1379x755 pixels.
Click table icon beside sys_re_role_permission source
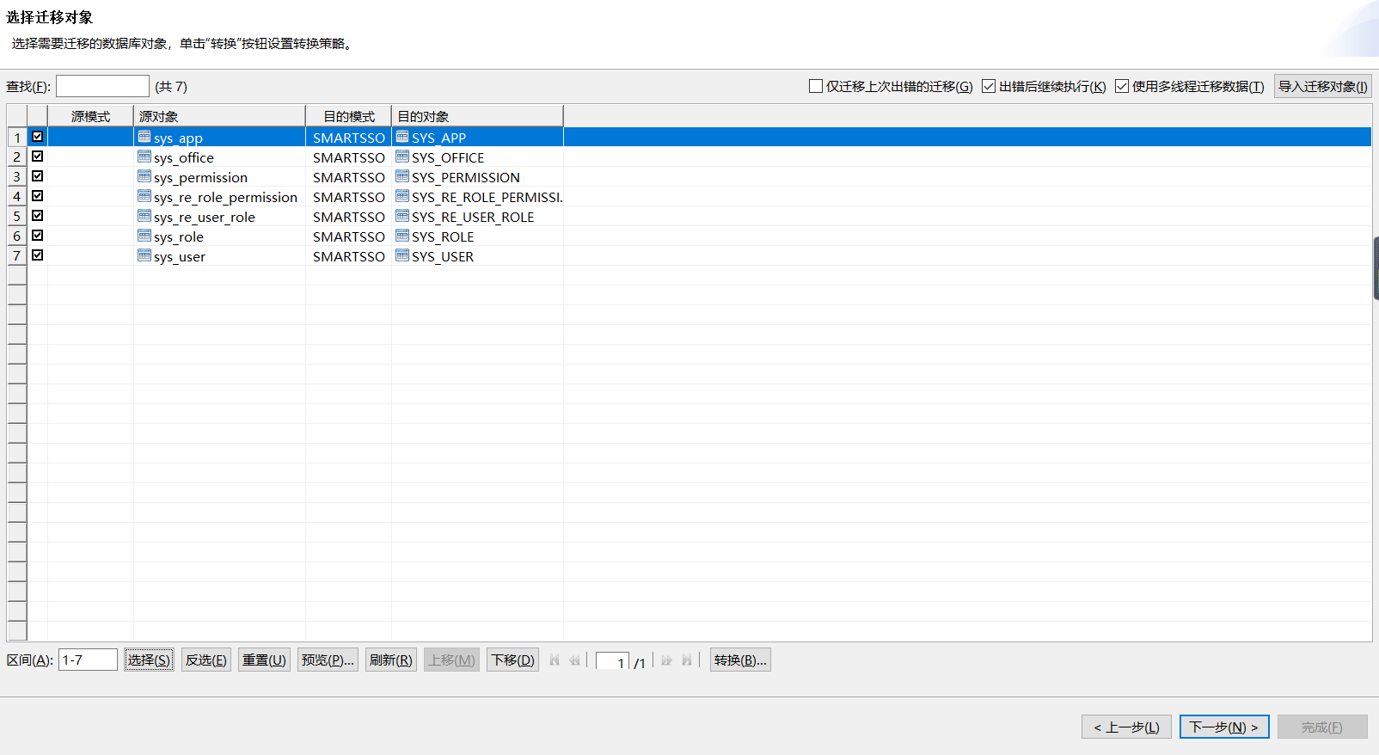144,196
